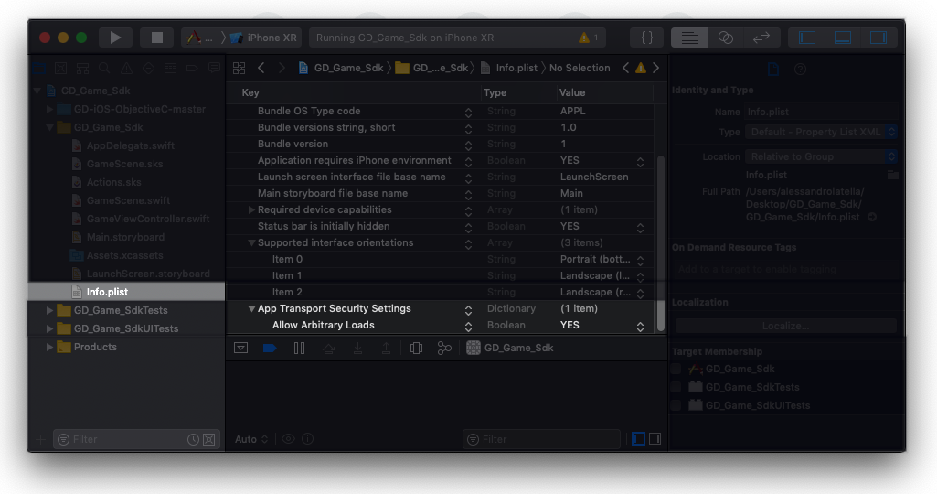
Task: Click the Name field Info.plist in the inspector
Action: click(x=821, y=112)
